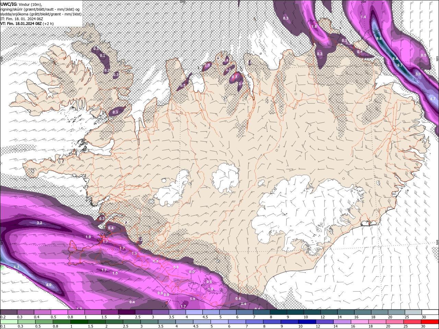The width and height of the screenshot is (439, 329).
Task: Click the 1.4 value label on the map
Action: 364,17
